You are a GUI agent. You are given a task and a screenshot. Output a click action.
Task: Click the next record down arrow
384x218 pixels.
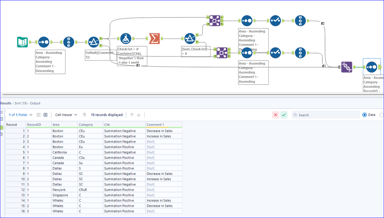click(139, 115)
